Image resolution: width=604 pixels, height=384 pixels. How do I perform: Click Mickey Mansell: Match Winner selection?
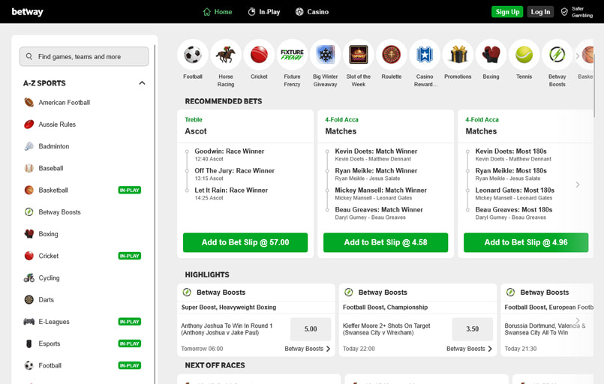(x=380, y=190)
